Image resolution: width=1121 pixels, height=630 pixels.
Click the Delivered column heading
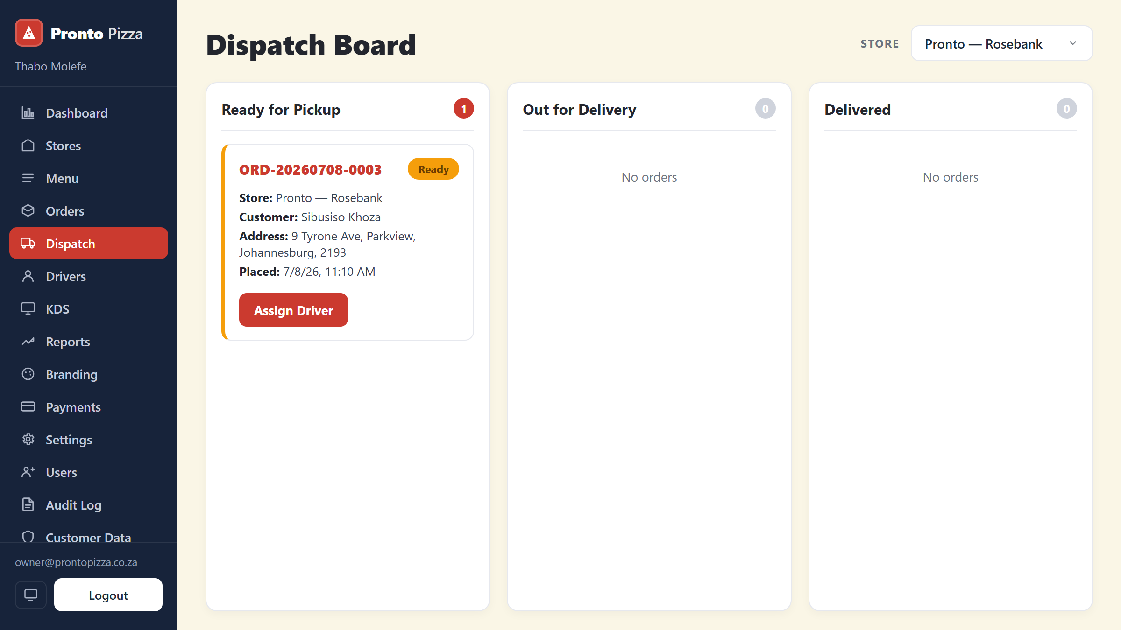tap(858, 110)
